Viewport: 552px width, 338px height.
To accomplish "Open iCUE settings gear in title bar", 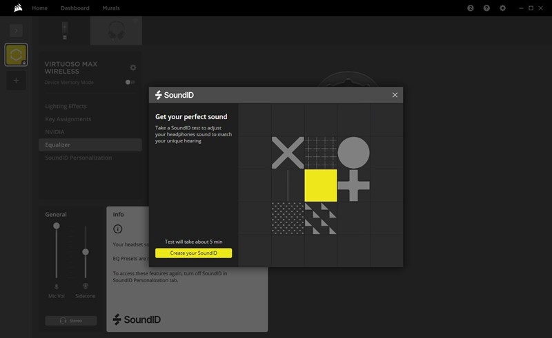I will (503, 8).
